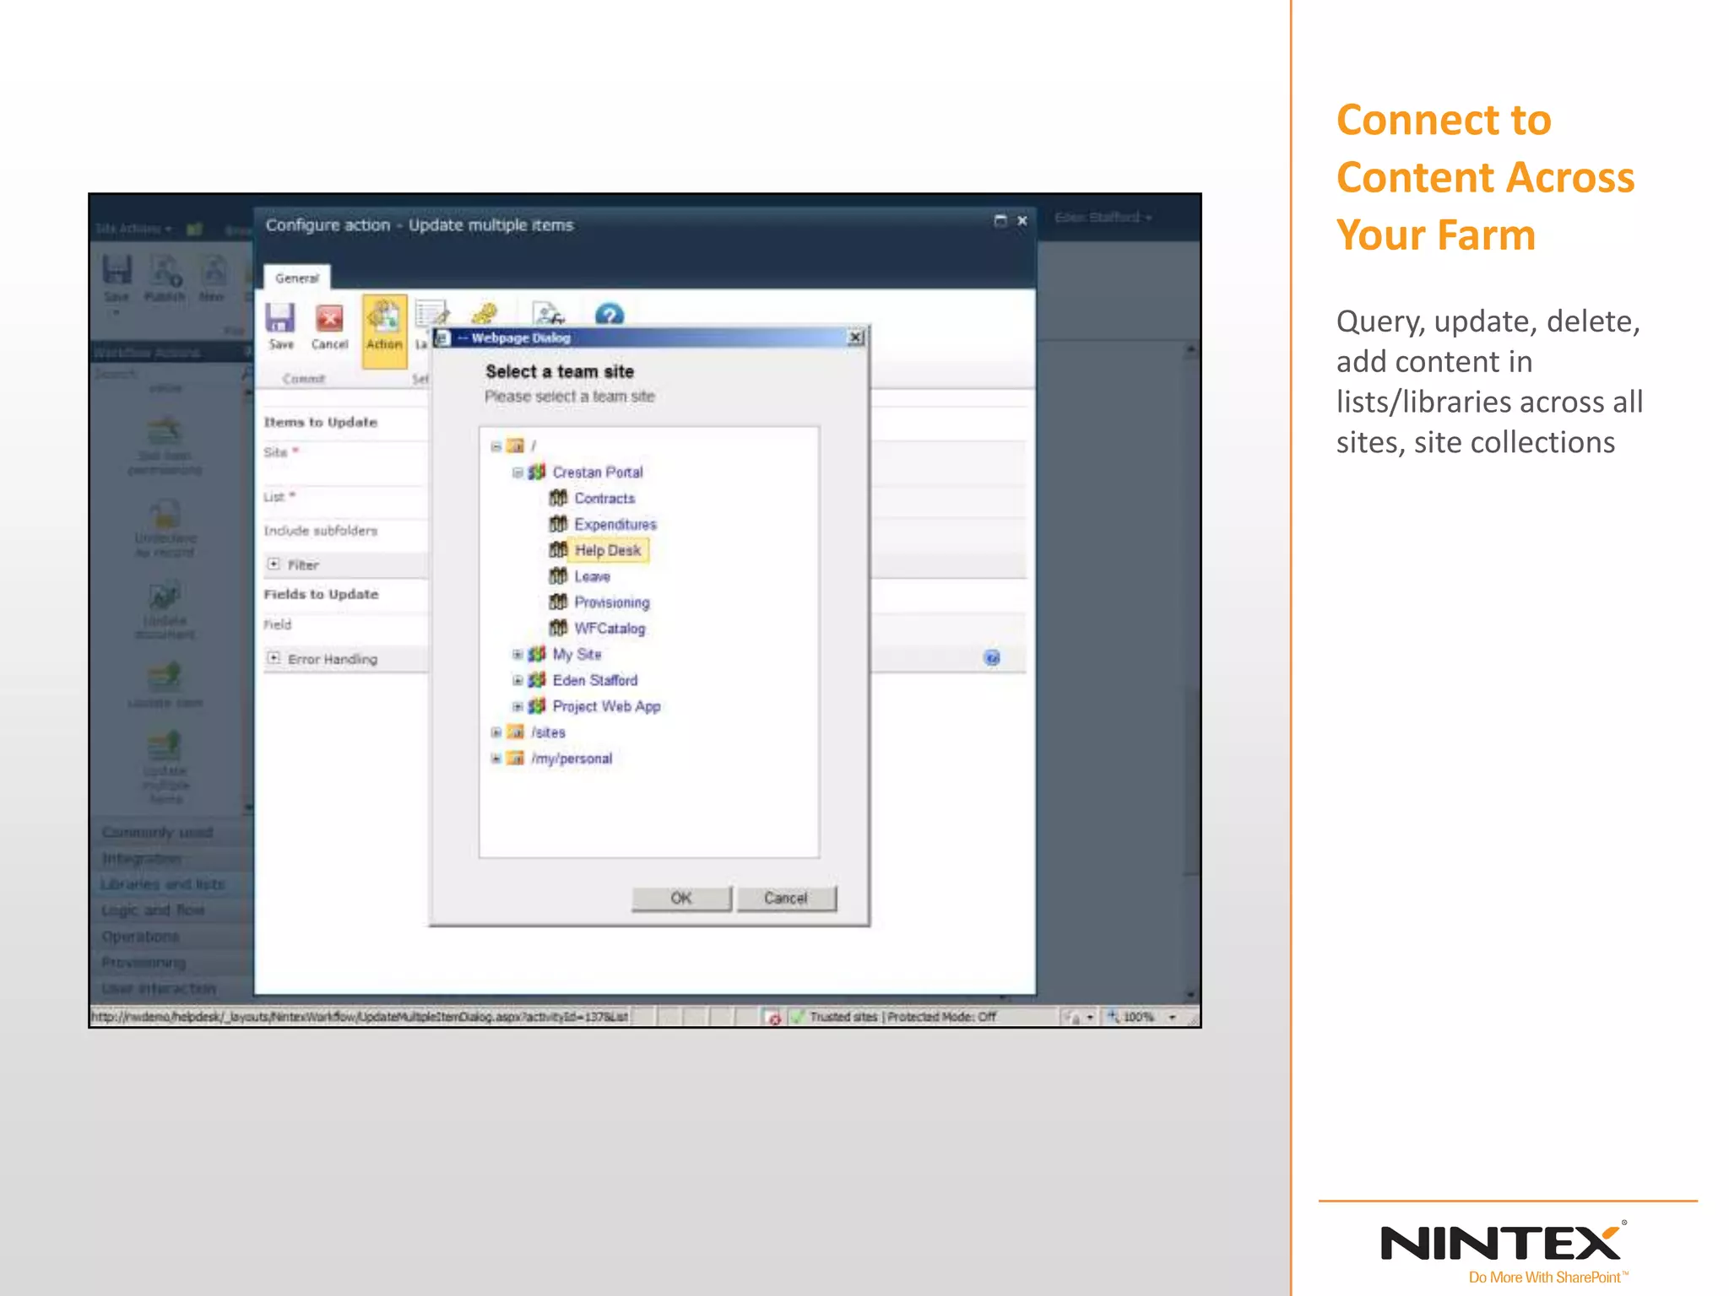This screenshot has width=1729, height=1296.
Task: Click the Update multiple items sidebar action
Action: pos(165,768)
